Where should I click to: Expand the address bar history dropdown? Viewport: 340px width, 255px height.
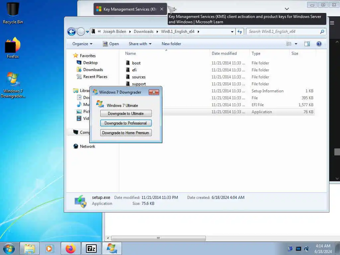tap(232, 32)
